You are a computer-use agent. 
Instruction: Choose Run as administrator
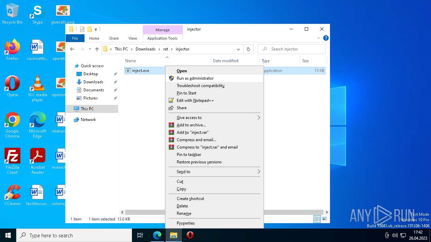(x=214, y=78)
